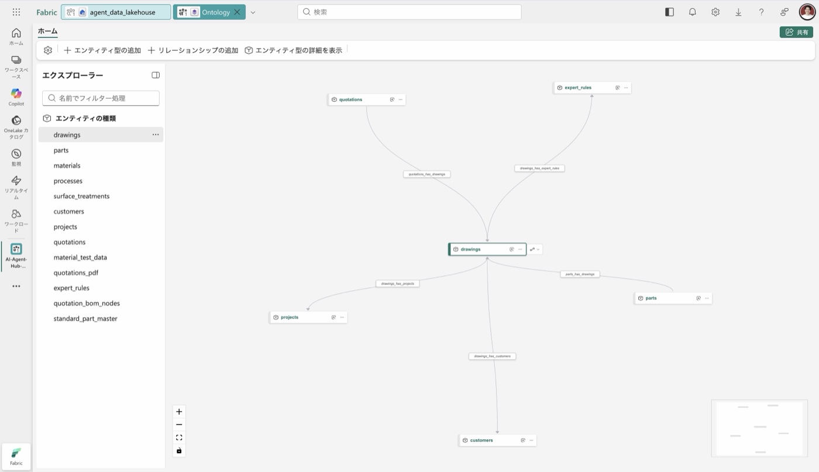Screen dimensions: 819x472
Task: Open parts node more options
Action: tap(707, 298)
